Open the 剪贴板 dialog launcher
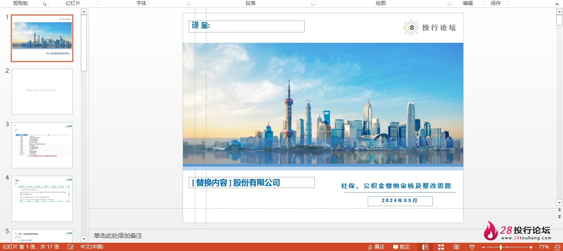 [45, 4]
